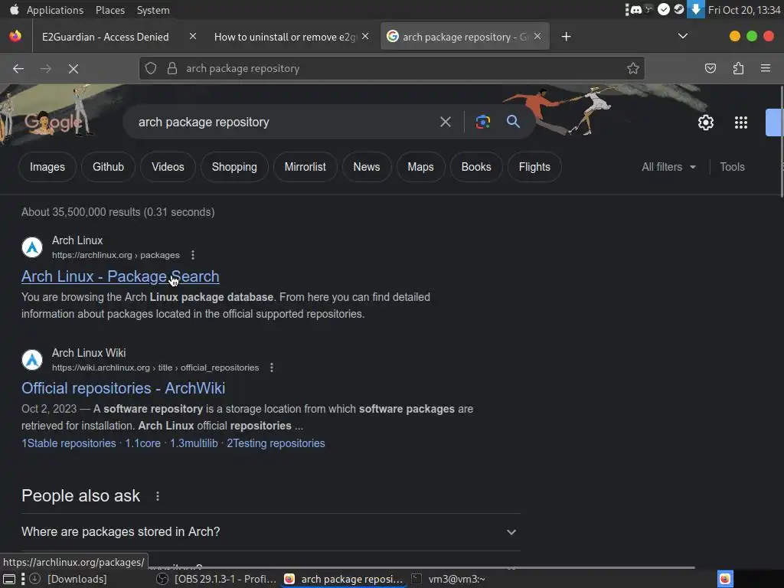This screenshot has width=784, height=588.
Task: Open the System menu
Action: pyautogui.click(x=153, y=10)
